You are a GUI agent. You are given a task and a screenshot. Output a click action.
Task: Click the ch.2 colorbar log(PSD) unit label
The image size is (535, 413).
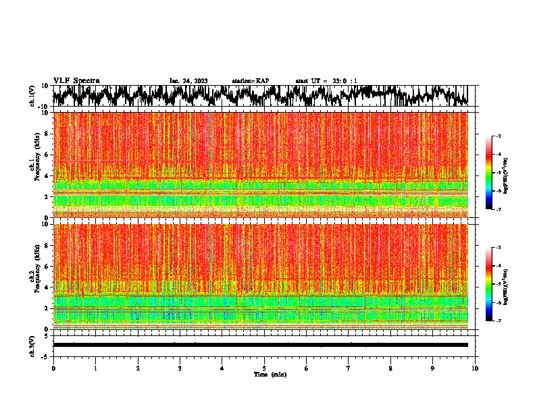click(x=506, y=287)
